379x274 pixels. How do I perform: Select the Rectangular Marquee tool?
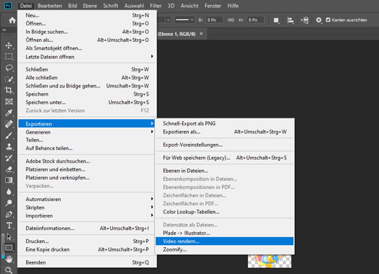pyautogui.click(x=9, y=56)
